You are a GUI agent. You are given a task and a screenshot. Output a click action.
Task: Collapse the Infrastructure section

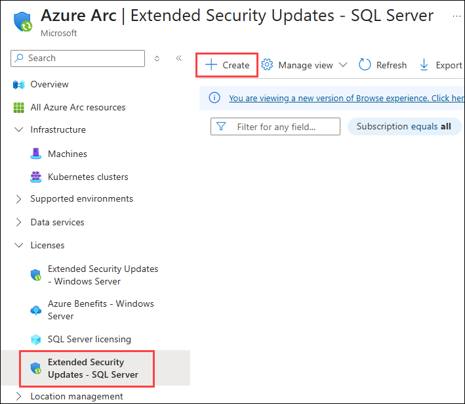point(18,130)
